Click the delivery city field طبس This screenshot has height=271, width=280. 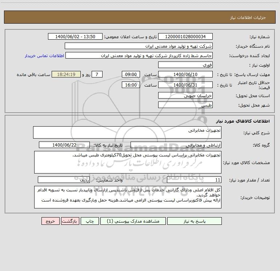(185, 105)
